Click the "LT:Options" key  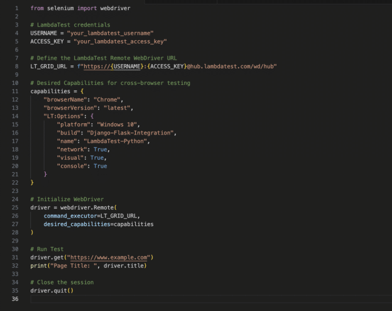(x=63, y=116)
